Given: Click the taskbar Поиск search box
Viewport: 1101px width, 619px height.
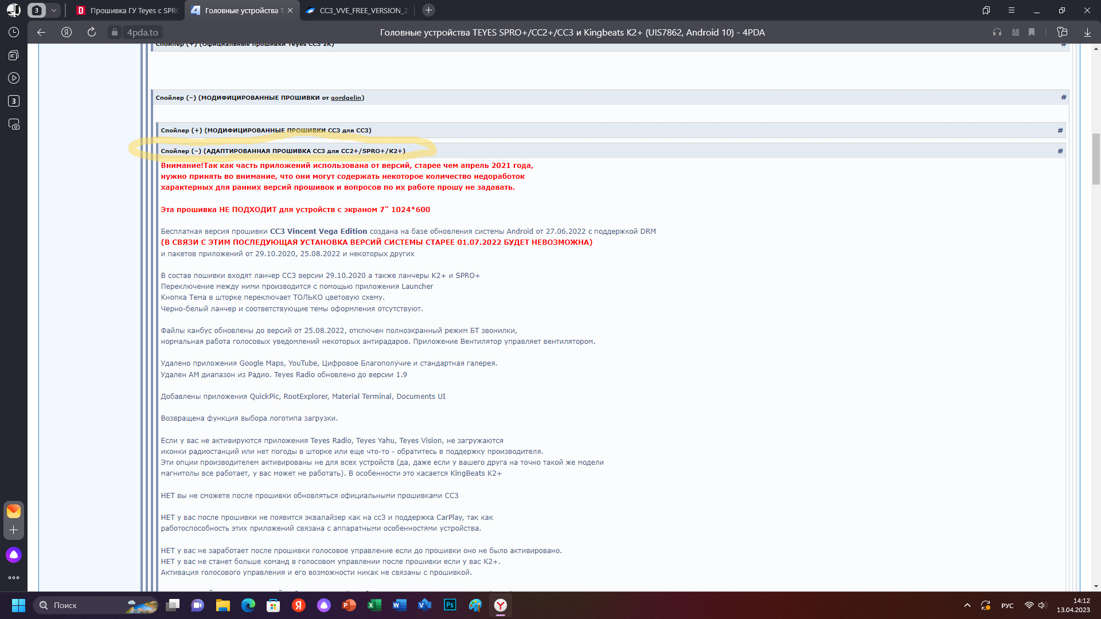Looking at the screenshot, I should pyautogui.click(x=96, y=605).
